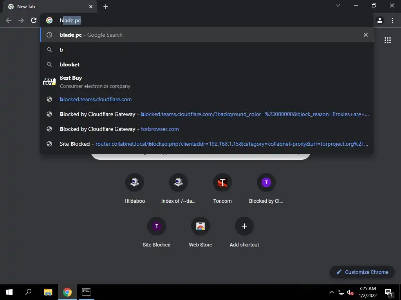Open the Site Blocked shortcut
This screenshot has width=401, height=300.
click(x=157, y=232)
